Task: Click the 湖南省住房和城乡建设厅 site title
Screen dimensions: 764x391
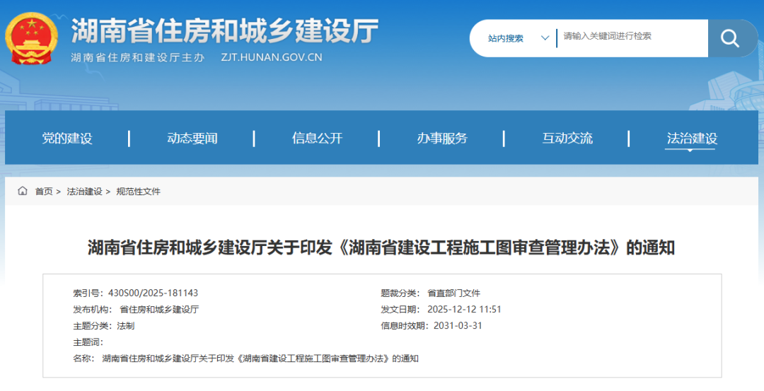Action: click(225, 31)
